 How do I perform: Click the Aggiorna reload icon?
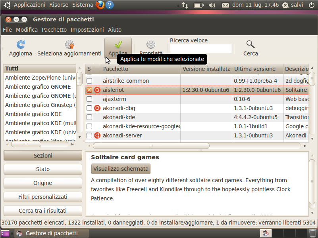21,44
